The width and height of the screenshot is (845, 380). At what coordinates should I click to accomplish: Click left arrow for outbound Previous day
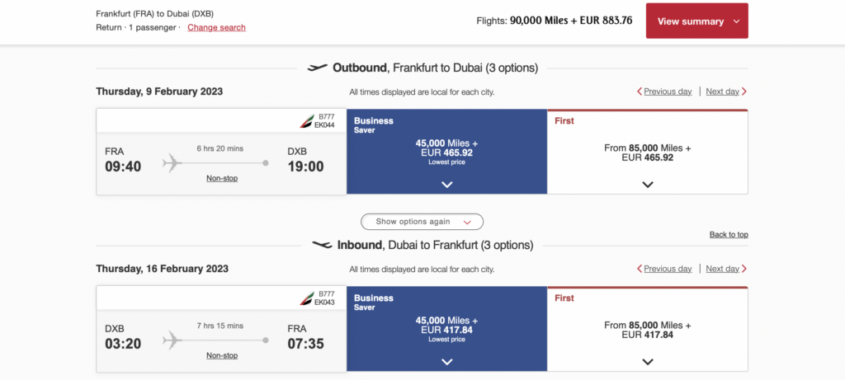click(x=639, y=91)
